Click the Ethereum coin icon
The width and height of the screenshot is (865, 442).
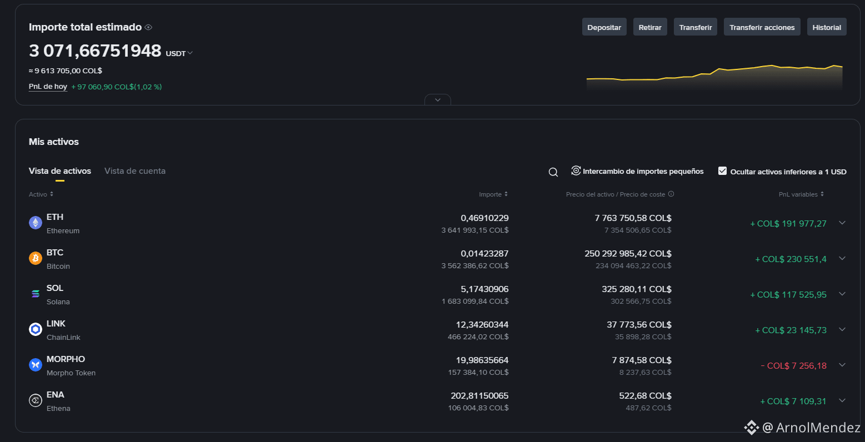[36, 223]
